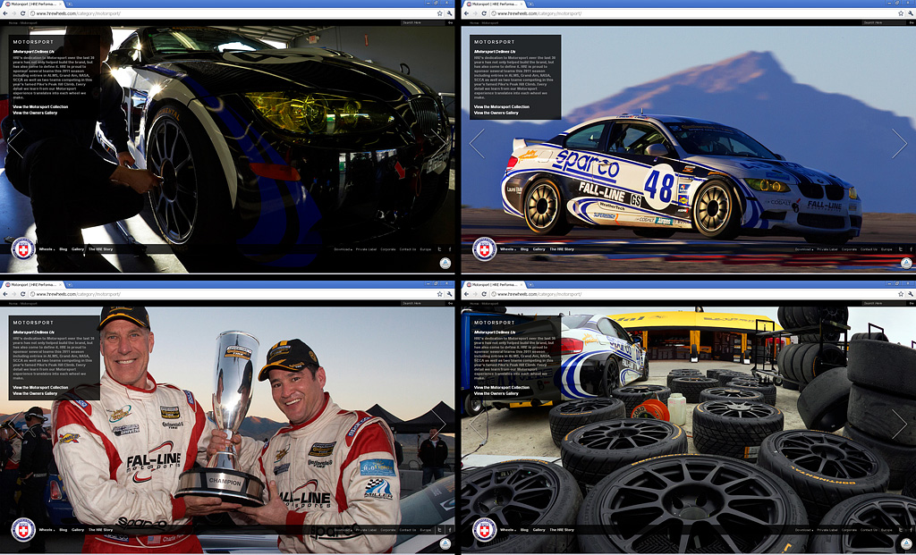Click HRE logo in garage BMW window
Image resolution: width=916 pixels, height=555 pixels.
click(x=23, y=248)
